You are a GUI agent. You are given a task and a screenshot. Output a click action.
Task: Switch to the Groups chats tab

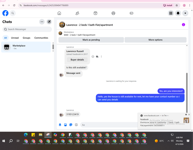point(26,38)
